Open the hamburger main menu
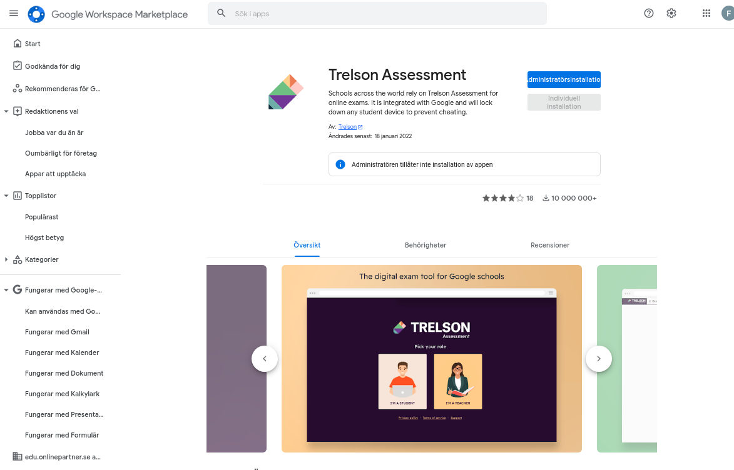 click(14, 14)
